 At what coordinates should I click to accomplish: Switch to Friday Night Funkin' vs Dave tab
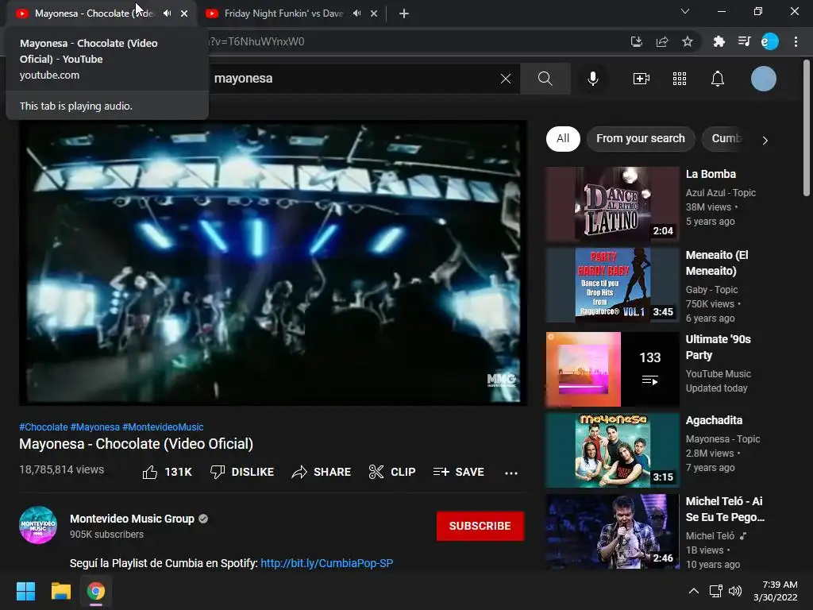(283, 14)
